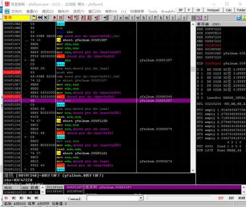Open Run trace with '...' button

click(178, 18)
